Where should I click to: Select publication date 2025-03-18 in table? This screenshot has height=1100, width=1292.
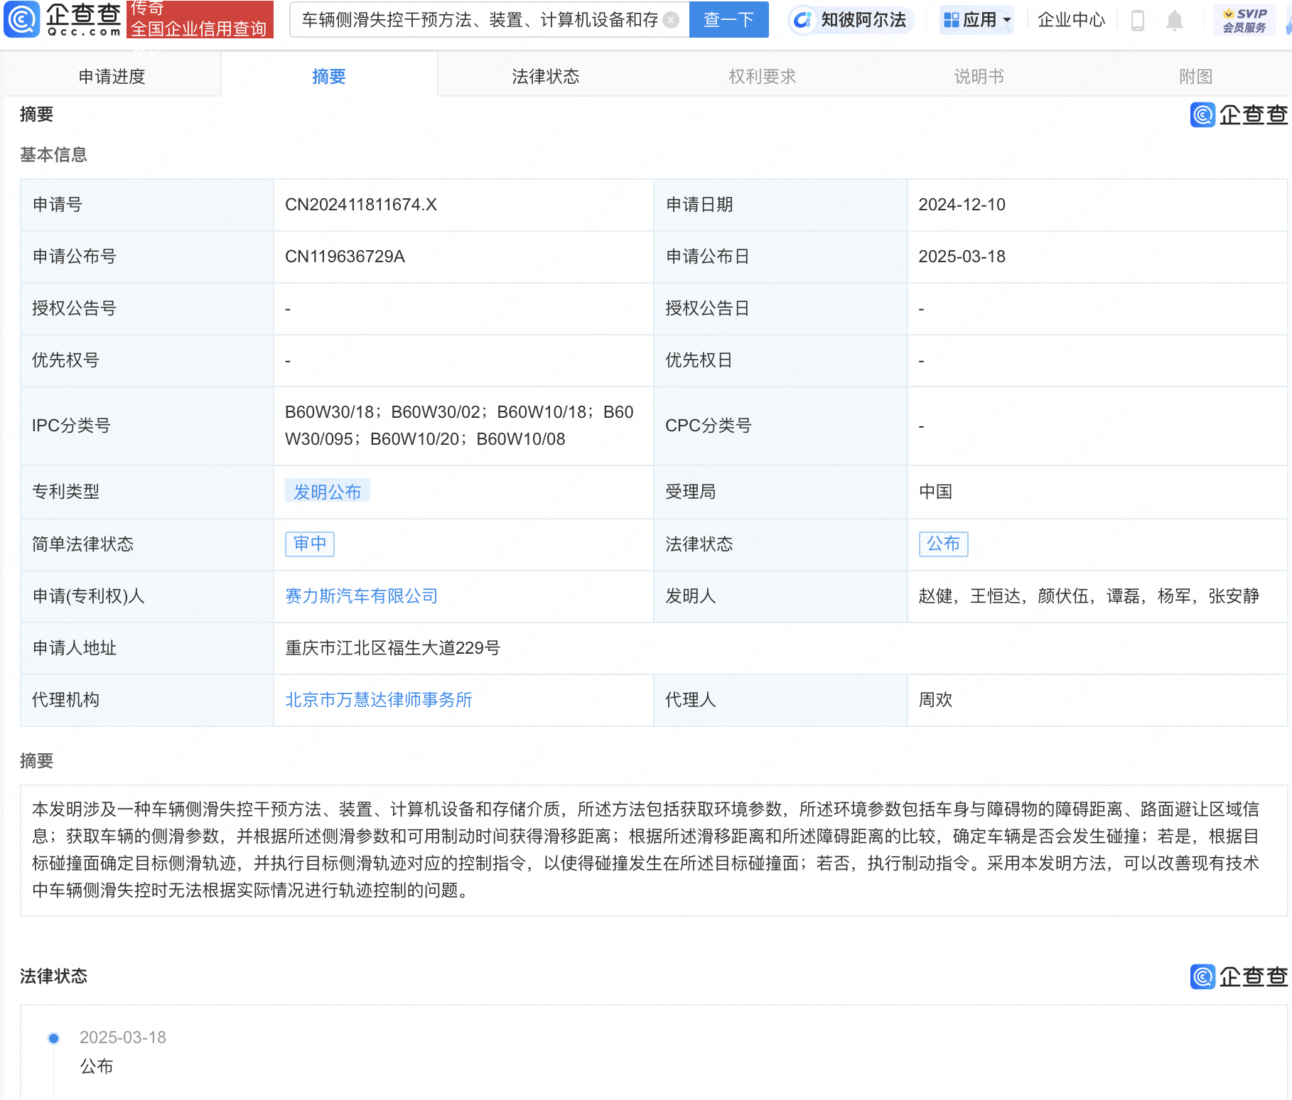pos(962,257)
